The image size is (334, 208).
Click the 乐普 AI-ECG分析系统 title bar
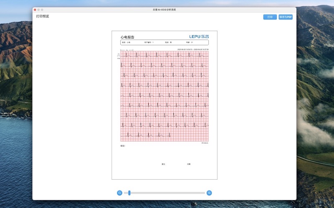click(x=164, y=10)
